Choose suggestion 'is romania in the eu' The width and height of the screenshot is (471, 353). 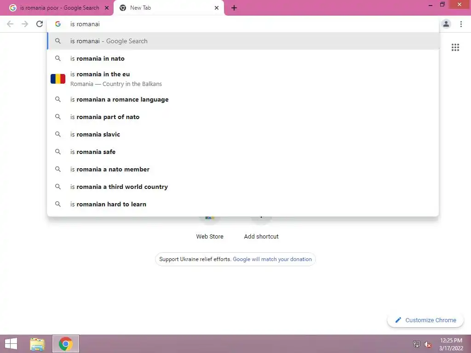[x=243, y=79]
